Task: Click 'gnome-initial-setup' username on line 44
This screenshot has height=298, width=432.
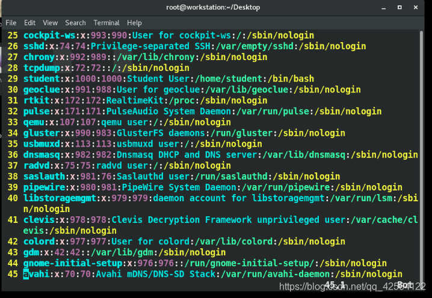Action: point(73,263)
